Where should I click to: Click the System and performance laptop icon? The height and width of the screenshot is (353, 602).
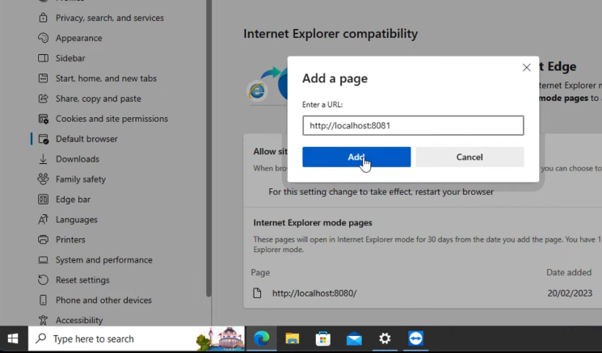point(43,260)
